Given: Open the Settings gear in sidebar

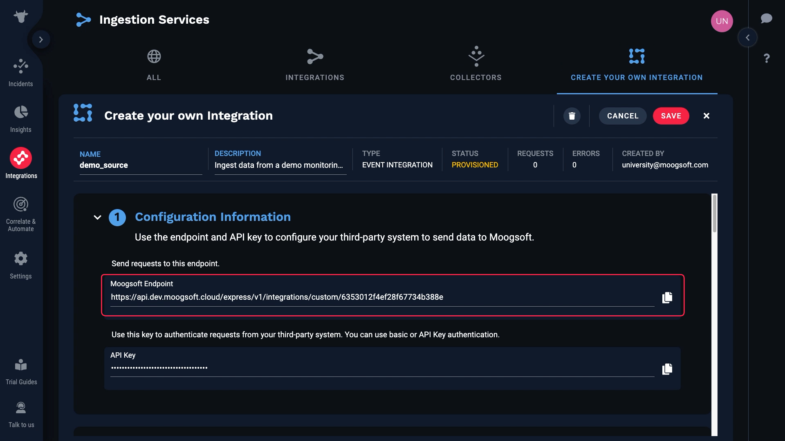Looking at the screenshot, I should [21, 258].
